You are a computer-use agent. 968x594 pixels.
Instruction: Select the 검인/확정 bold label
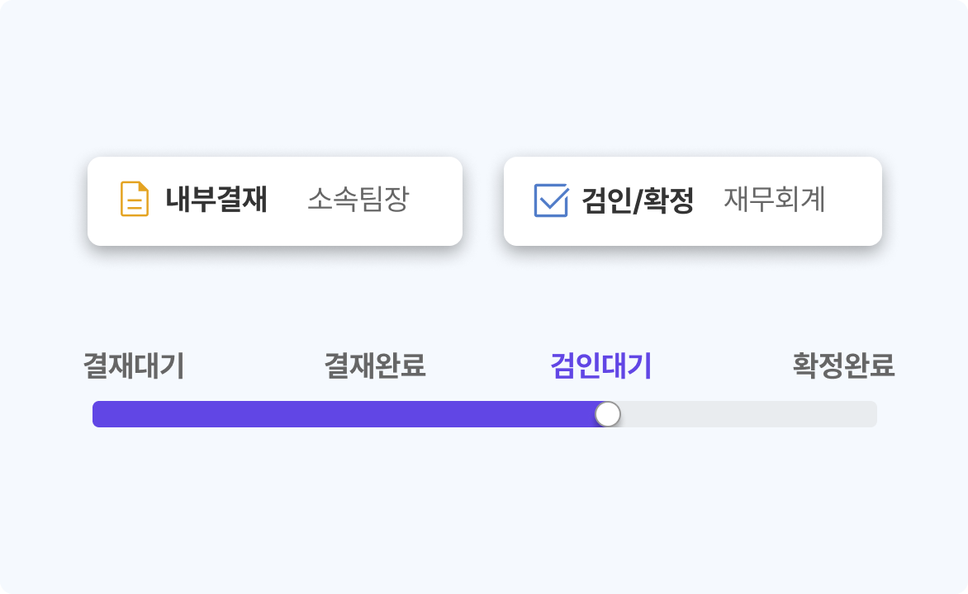638,200
